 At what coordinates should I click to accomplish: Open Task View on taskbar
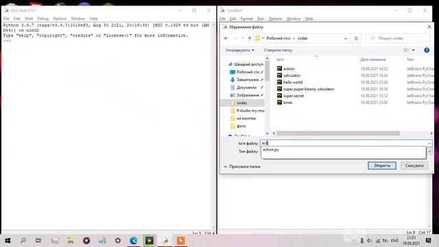point(38,241)
